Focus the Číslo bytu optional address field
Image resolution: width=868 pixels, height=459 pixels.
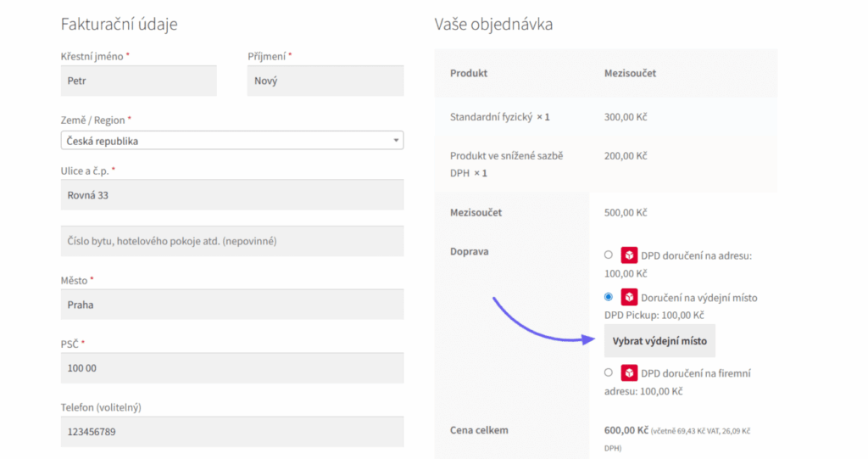pos(232,241)
